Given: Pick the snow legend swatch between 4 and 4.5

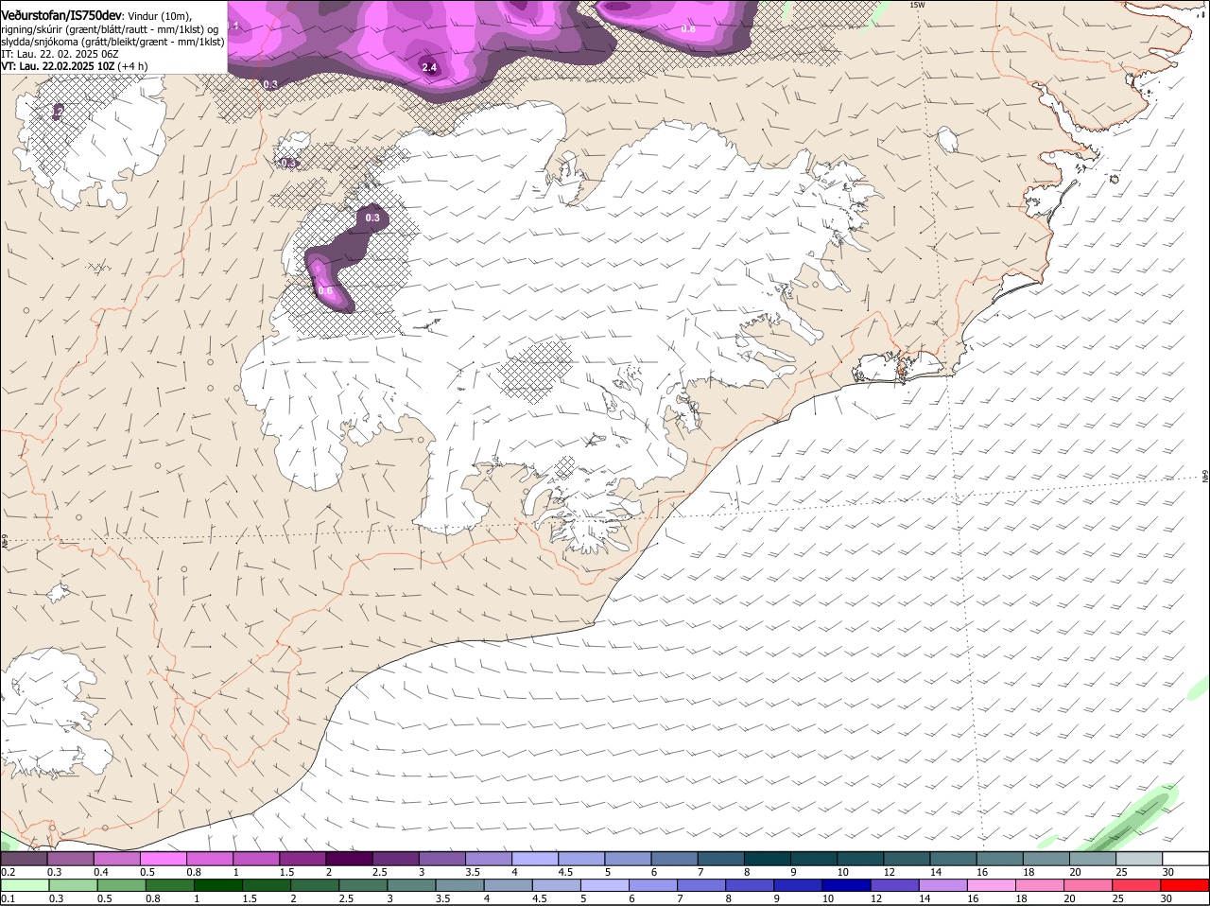Looking at the screenshot, I should [535, 859].
